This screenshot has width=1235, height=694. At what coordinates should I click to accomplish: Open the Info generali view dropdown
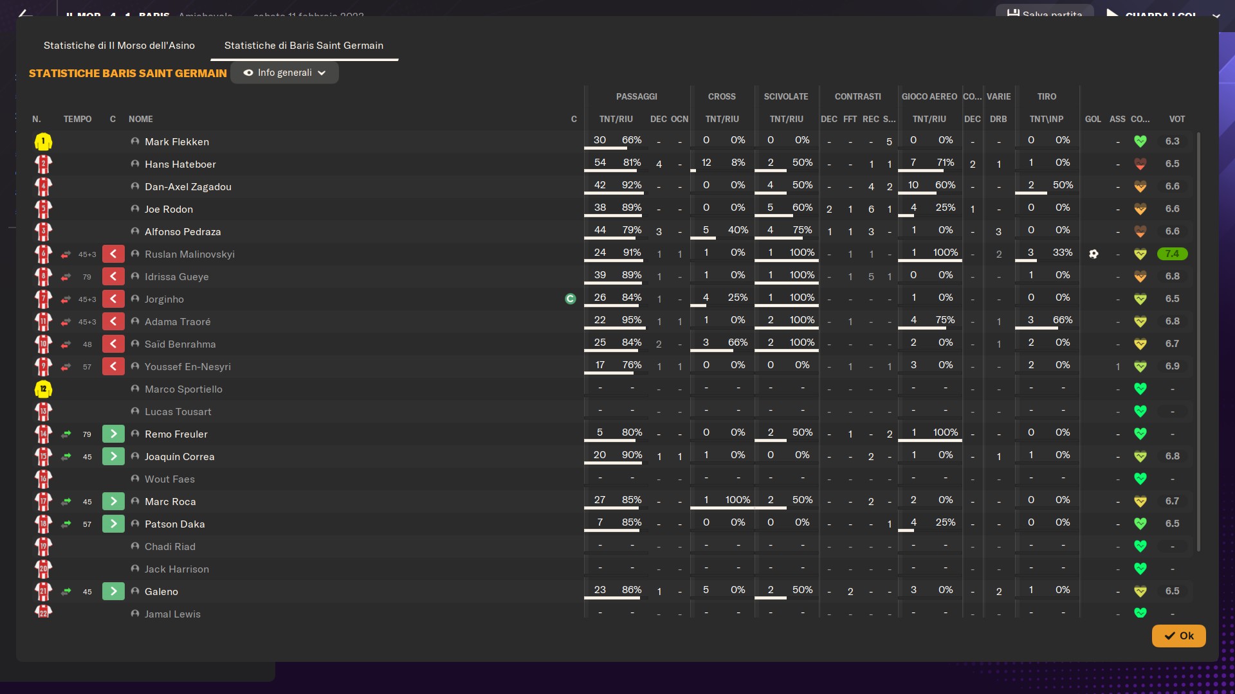[x=284, y=73]
